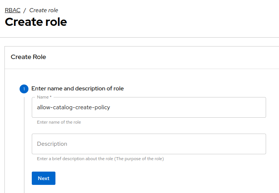The height and width of the screenshot is (193, 279).
Task: Click the 'Enter name of the role' hint
Action: tap(59, 122)
